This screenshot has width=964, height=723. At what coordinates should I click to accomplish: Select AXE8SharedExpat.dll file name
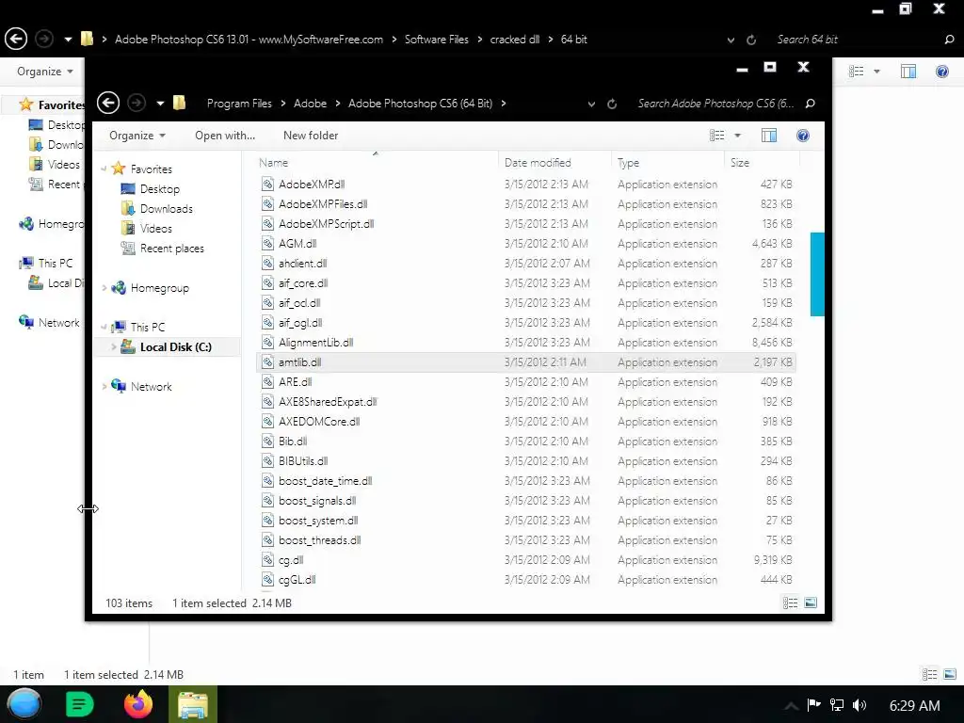tap(328, 401)
